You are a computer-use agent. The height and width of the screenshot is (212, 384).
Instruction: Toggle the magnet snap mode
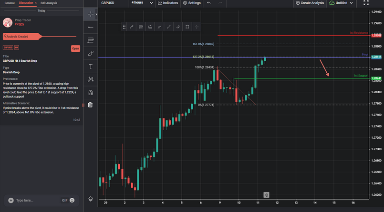point(90,93)
